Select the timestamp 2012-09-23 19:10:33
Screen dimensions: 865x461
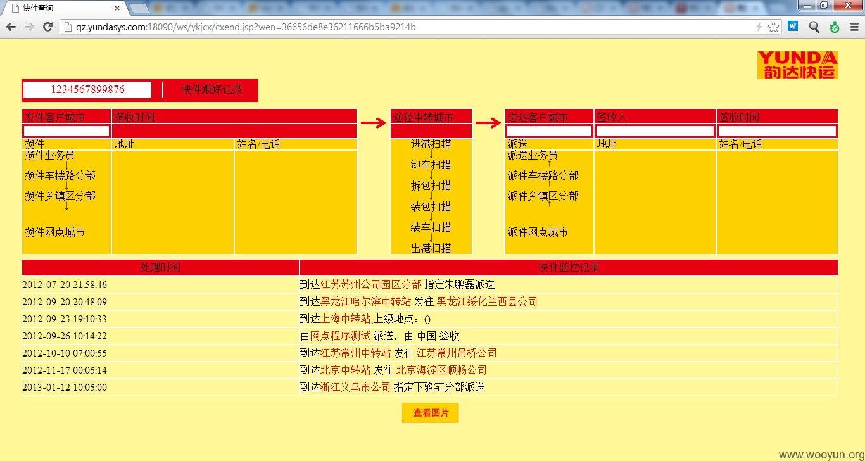pos(65,319)
